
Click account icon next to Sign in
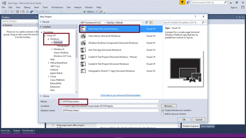243,7
